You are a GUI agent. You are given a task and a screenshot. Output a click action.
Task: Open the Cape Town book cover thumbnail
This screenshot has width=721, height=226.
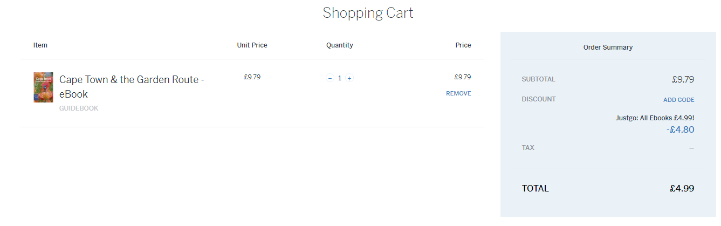(43, 87)
